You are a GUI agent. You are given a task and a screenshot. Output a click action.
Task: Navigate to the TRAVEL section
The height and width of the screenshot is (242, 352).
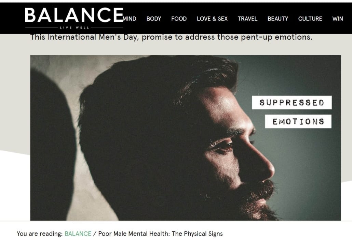pyautogui.click(x=247, y=19)
